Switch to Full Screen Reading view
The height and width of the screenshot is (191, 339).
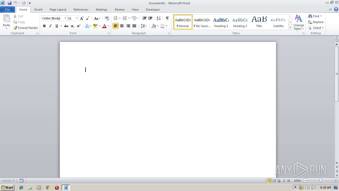pos(274,181)
